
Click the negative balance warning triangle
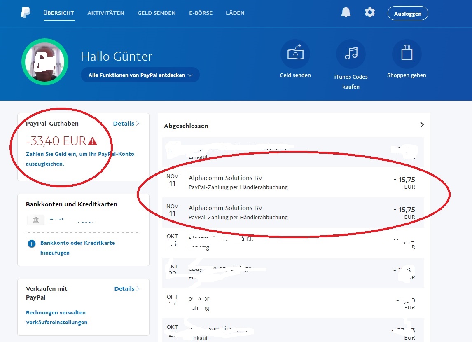(92, 141)
